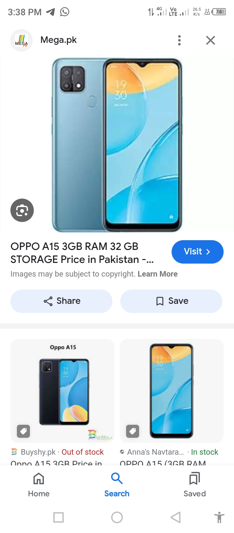Screen dimensions: 234x533
Task: Open the Learn More copyright link
Action: click(x=158, y=274)
